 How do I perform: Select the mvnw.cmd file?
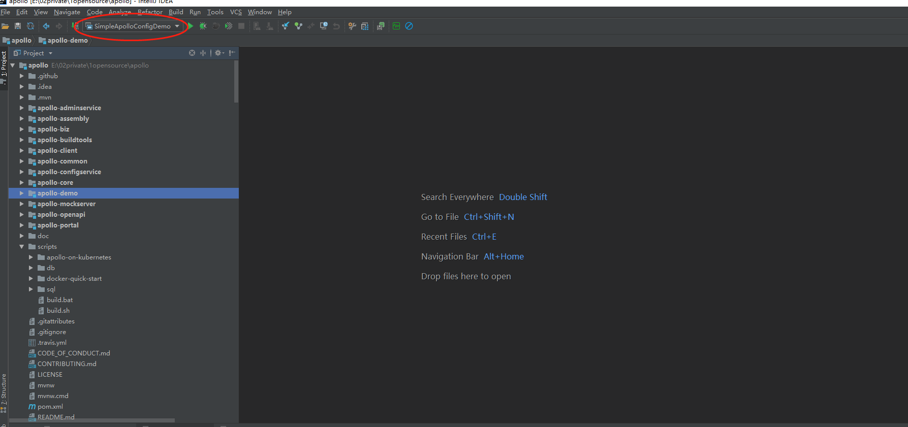point(48,396)
